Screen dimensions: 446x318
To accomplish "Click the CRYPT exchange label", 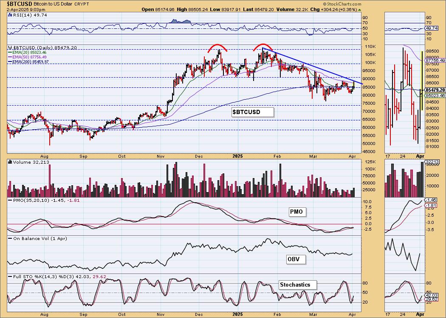I will 82,4.
